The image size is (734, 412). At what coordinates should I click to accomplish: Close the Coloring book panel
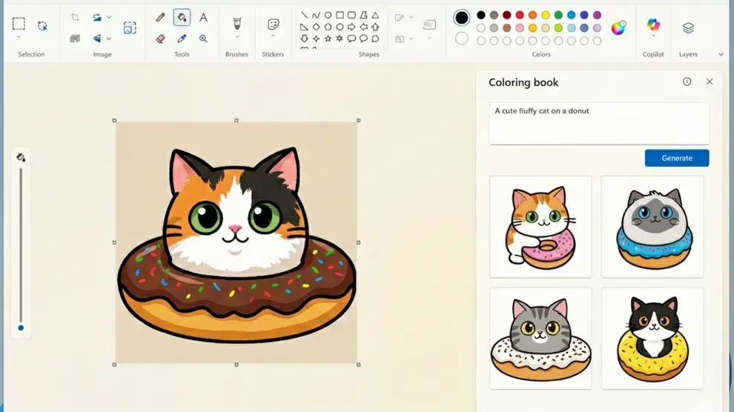point(710,82)
